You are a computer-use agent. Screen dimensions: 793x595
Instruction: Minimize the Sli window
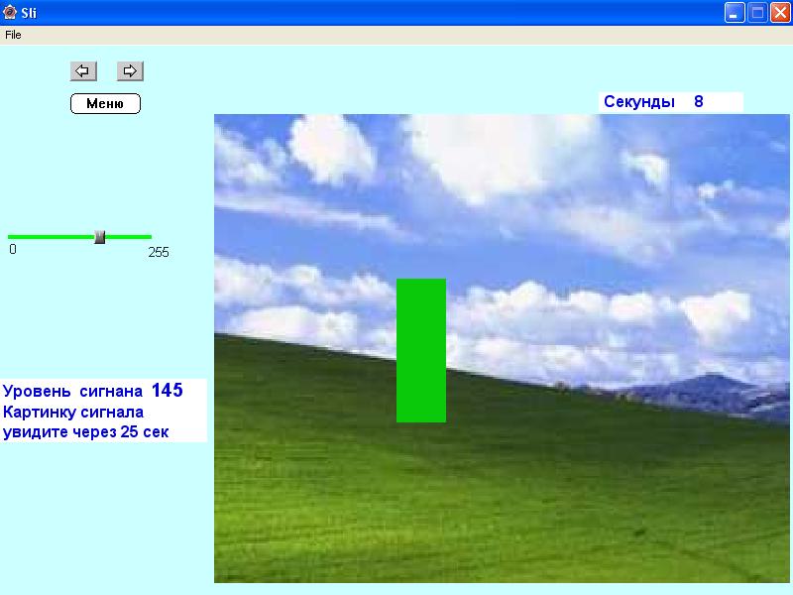click(x=735, y=13)
